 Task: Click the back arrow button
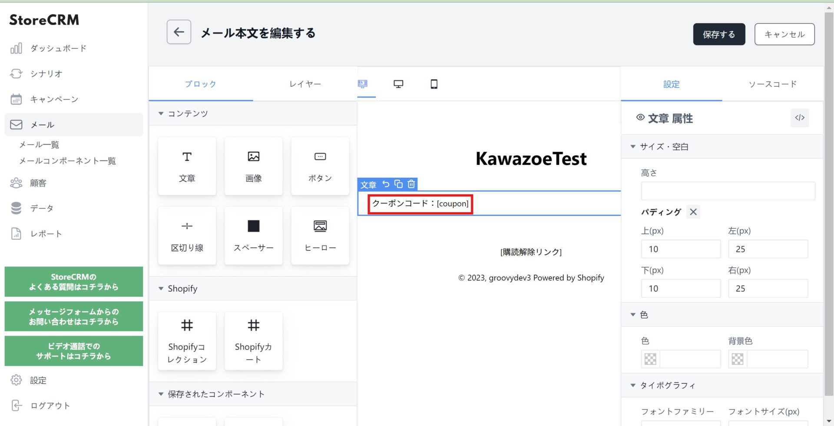179,32
